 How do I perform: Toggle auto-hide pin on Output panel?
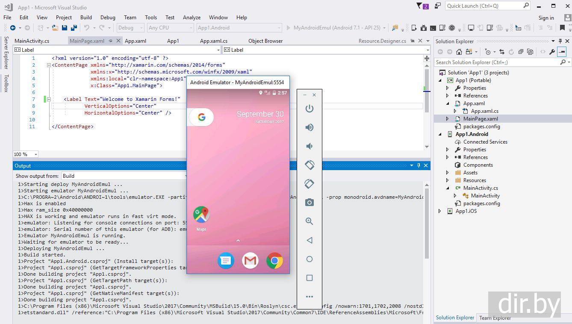[419, 166]
